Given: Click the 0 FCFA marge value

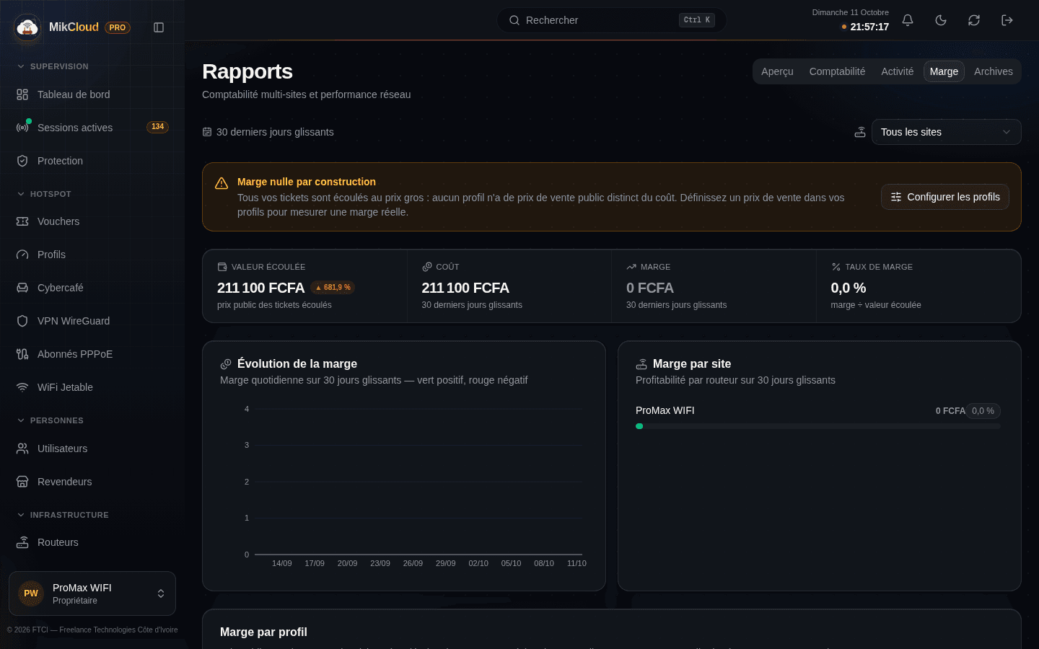Looking at the screenshot, I should (650, 288).
